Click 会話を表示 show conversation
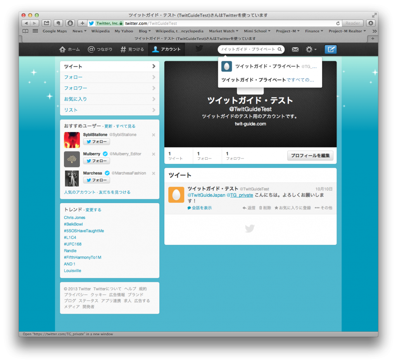The image size is (397, 363). click(200, 208)
